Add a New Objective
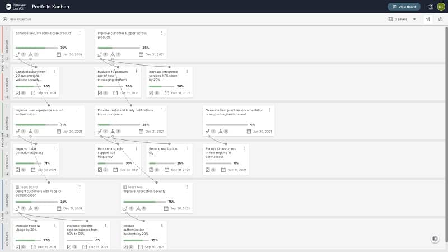Screen dimensions: 448x252 pos(17,19)
